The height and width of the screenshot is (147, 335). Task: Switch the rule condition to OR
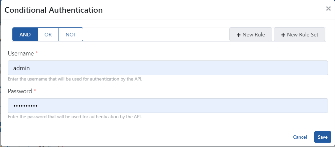coord(48,34)
